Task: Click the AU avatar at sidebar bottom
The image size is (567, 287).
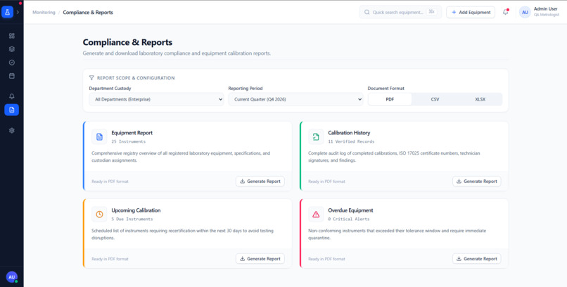Action: click(11, 277)
